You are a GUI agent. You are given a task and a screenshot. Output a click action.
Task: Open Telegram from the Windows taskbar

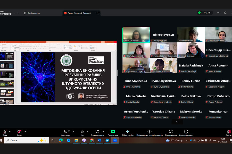click(107, 140)
